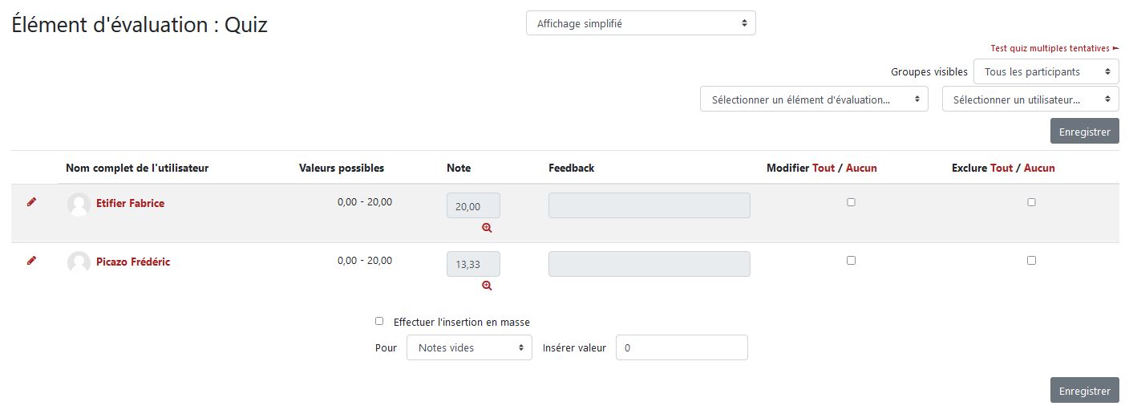The width and height of the screenshot is (1129, 406).
Task: Click the 'Insérer valeur' input field
Action: pyautogui.click(x=682, y=347)
